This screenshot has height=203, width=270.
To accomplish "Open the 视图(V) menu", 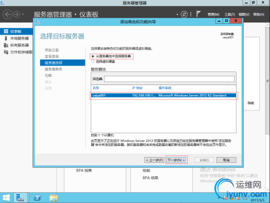I will [244, 15].
